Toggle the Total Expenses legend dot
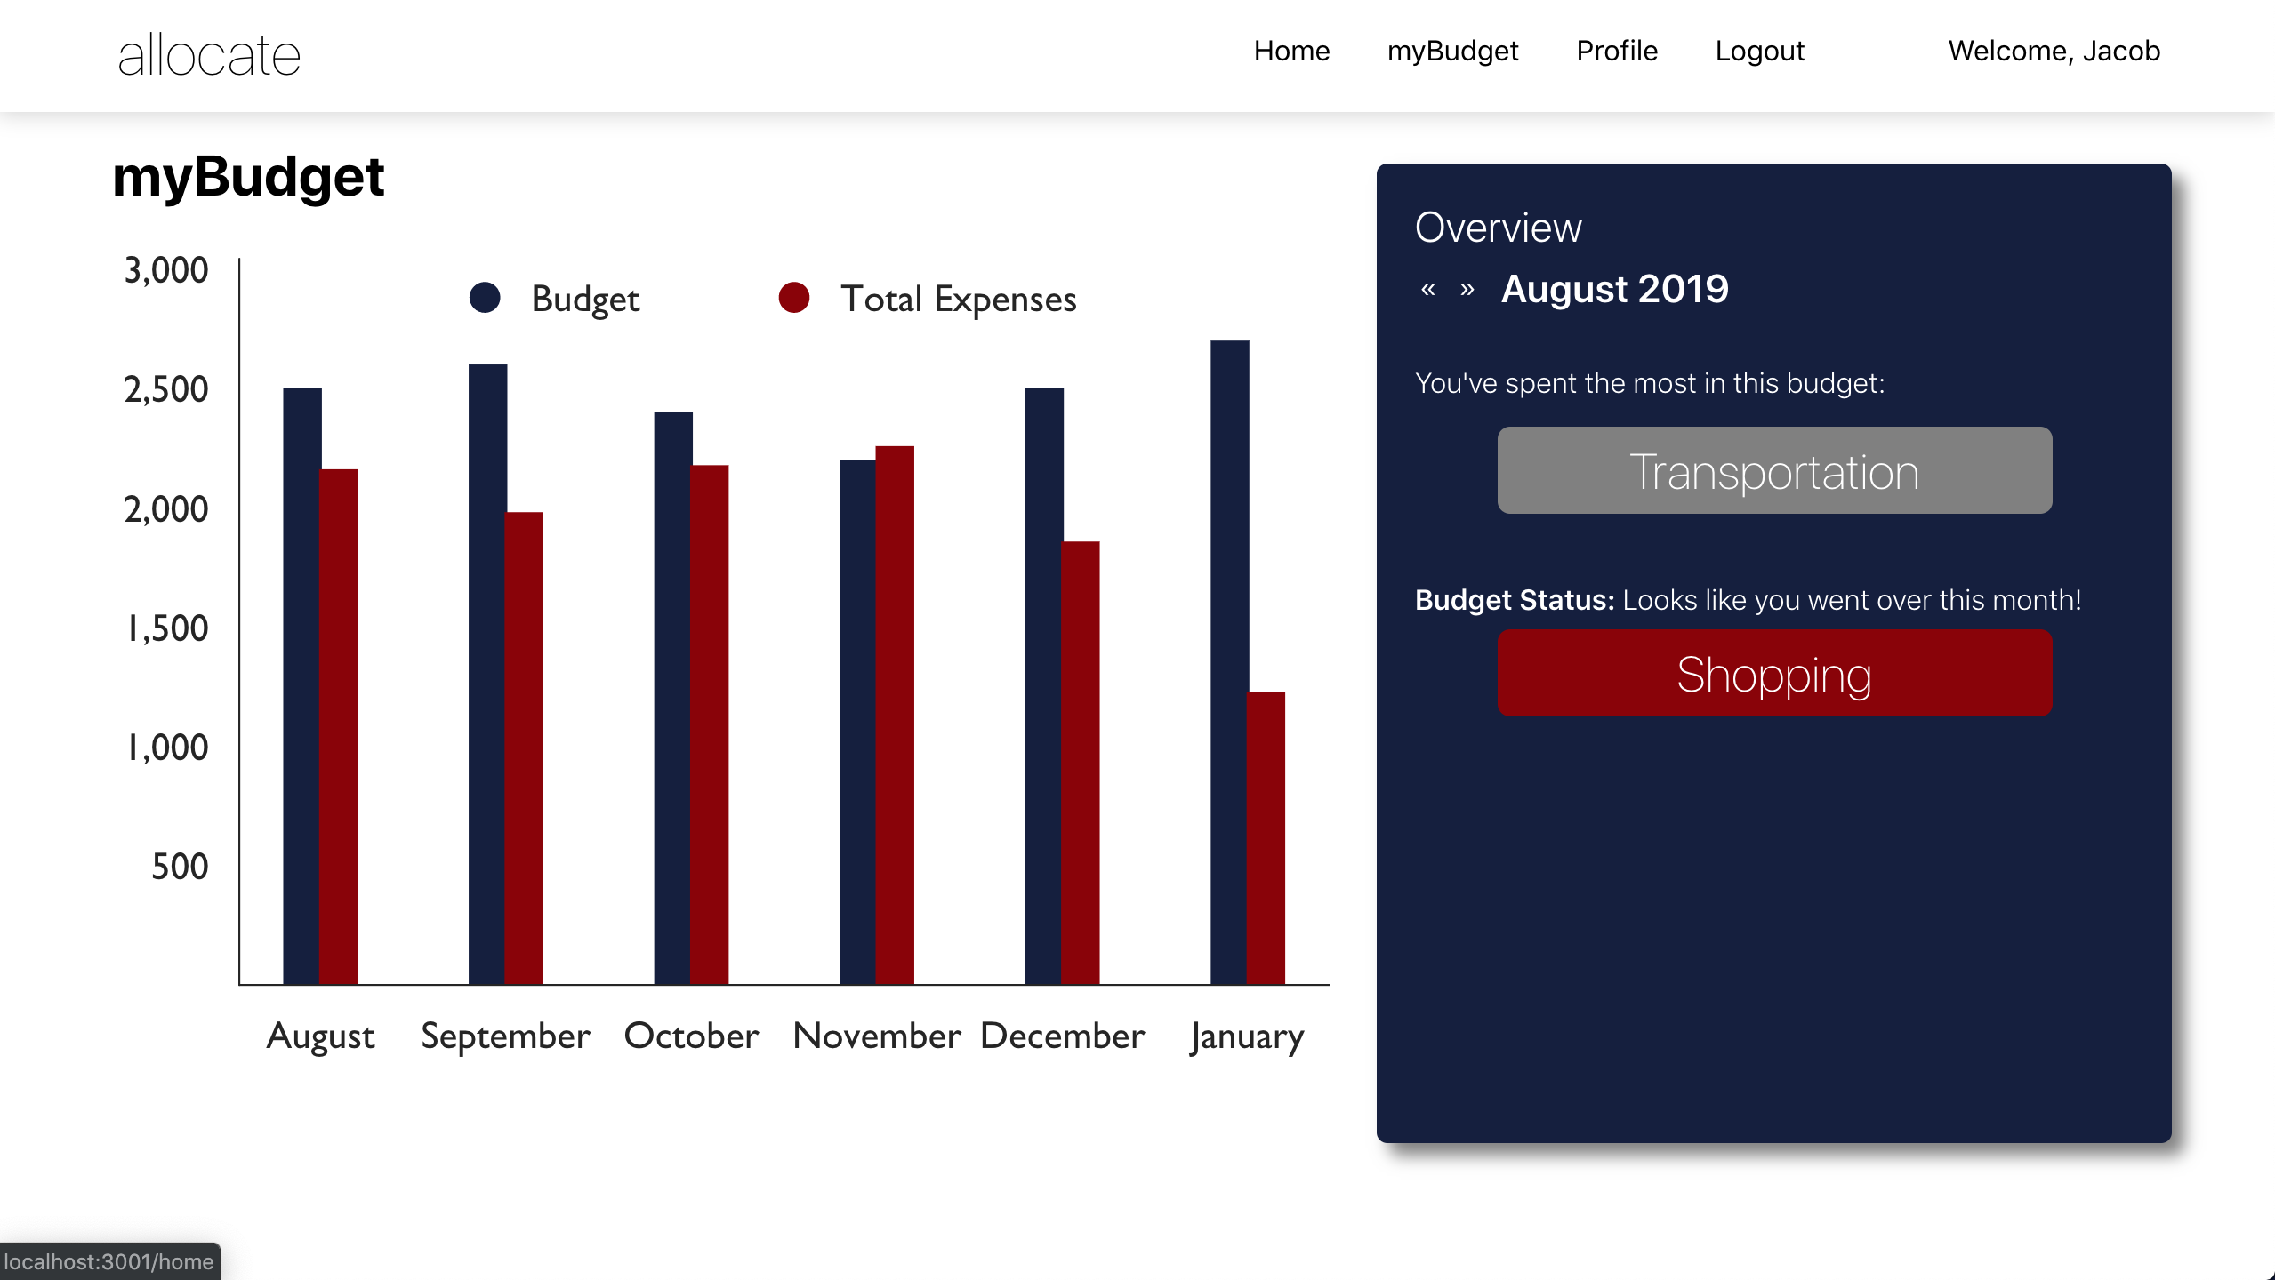Screen dimensions: 2275x1280 tap(793, 298)
